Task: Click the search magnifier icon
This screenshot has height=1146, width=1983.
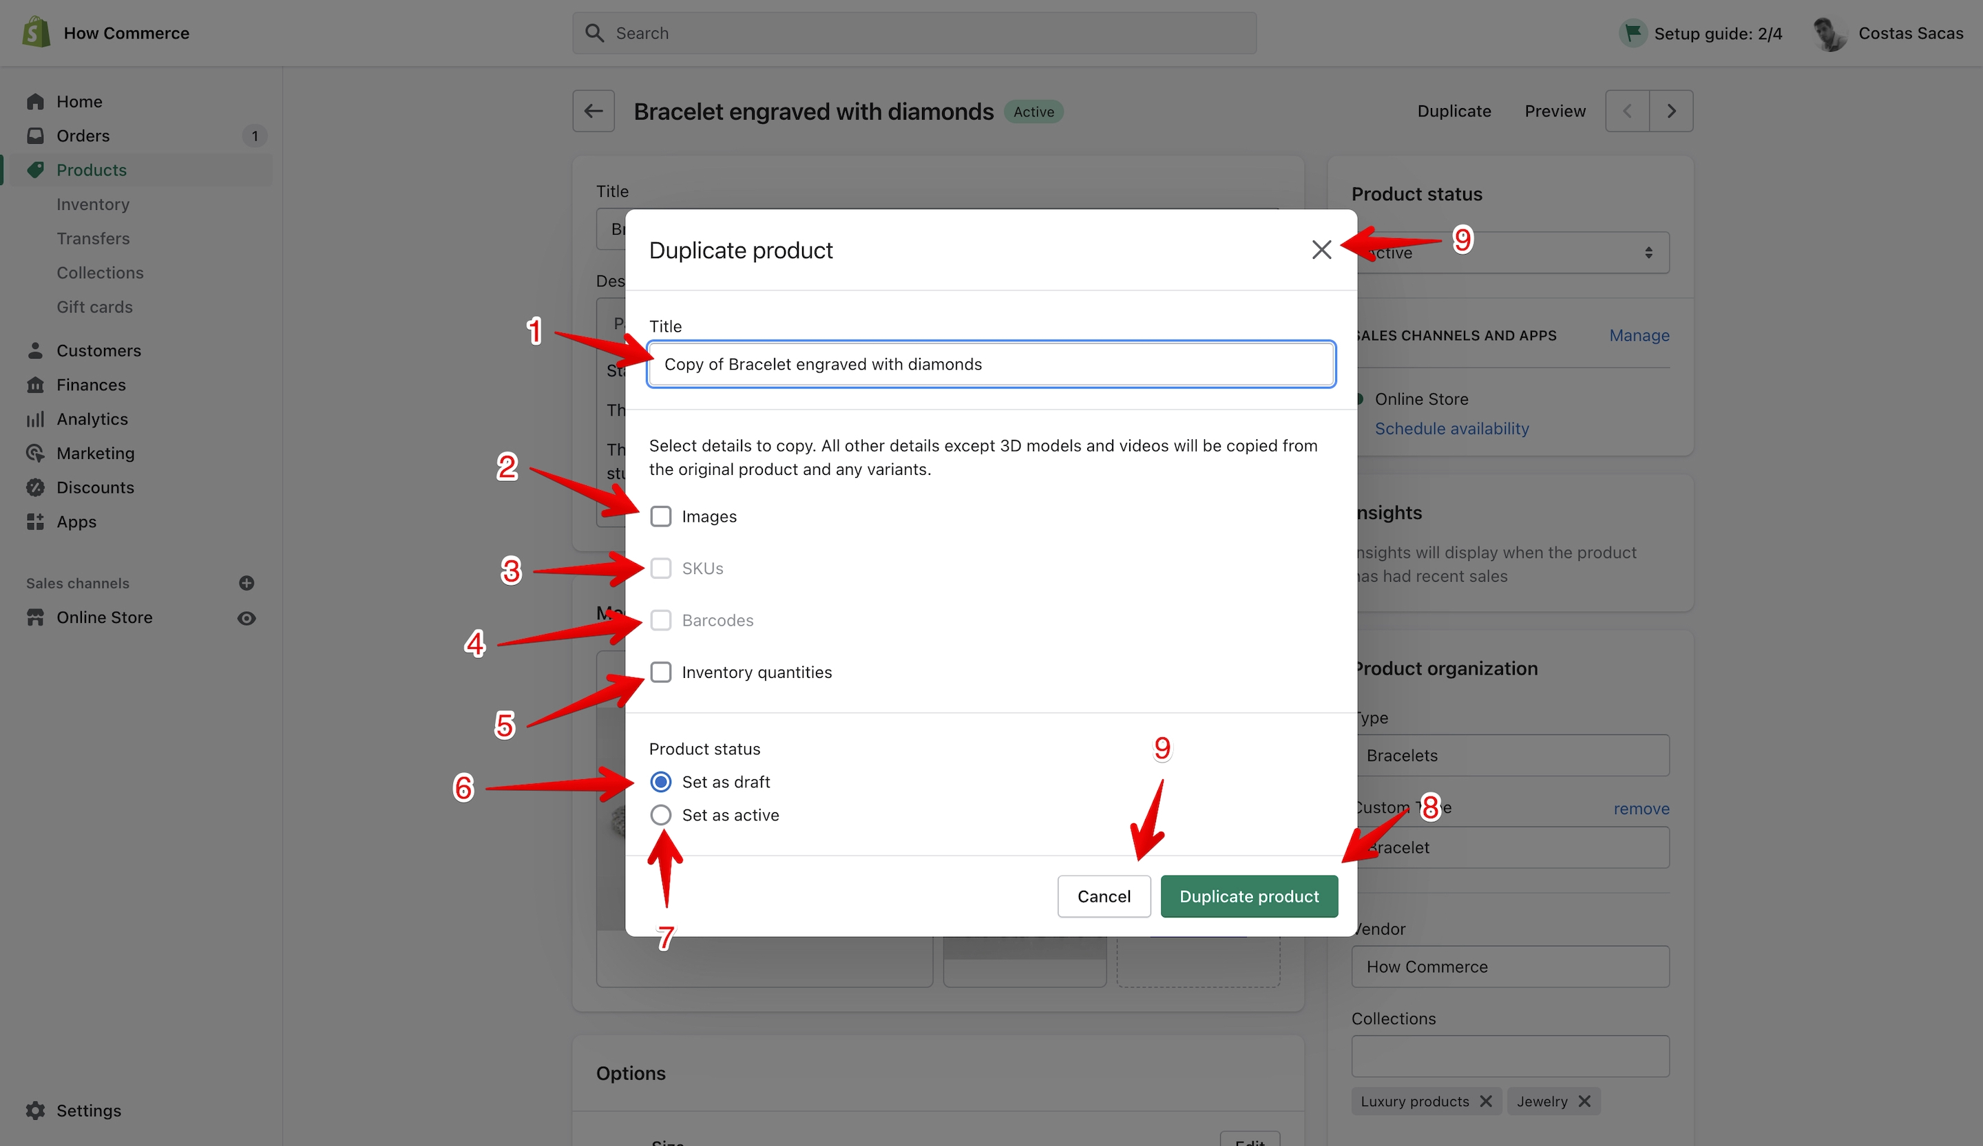Action: coord(595,33)
